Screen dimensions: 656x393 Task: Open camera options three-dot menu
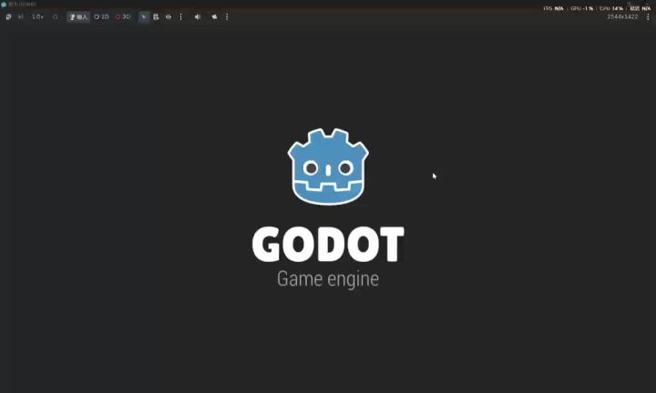click(227, 16)
